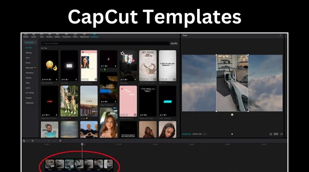Open the aspect ratio button in Player
Screen dimensions: 309x172
coord(276,134)
